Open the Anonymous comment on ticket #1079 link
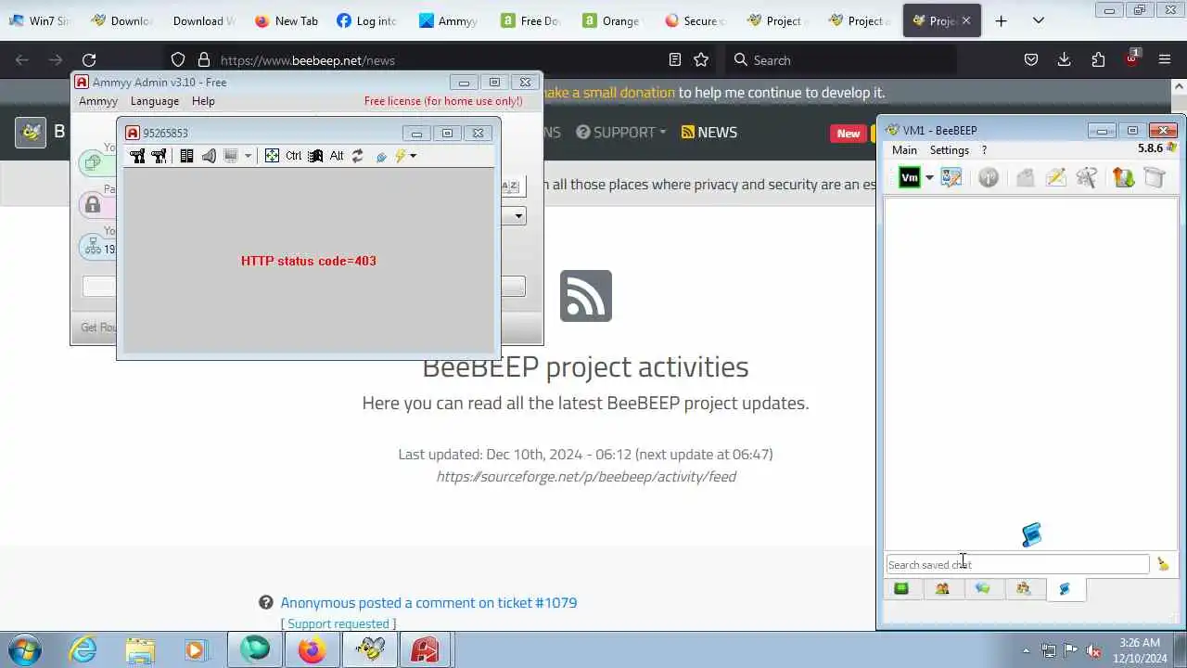This screenshot has width=1187, height=668. click(x=428, y=603)
